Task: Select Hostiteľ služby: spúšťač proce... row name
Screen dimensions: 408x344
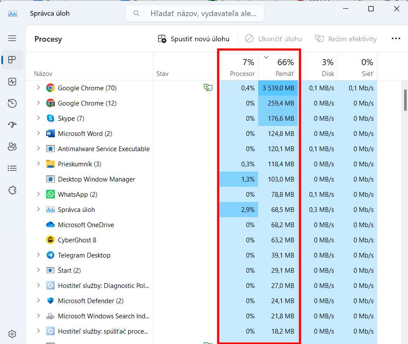Action: coord(103,331)
